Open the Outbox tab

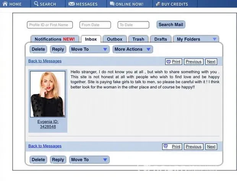pos(115,39)
